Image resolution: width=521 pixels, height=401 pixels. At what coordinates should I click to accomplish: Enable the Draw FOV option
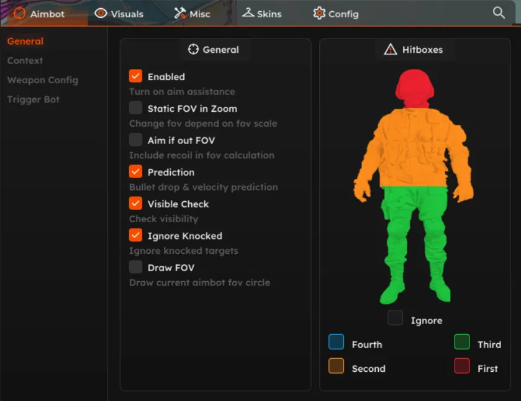coord(135,267)
